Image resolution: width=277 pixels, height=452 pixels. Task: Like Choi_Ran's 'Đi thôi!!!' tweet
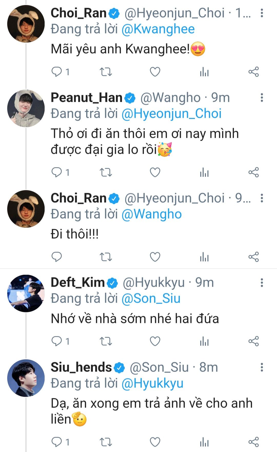(155, 257)
